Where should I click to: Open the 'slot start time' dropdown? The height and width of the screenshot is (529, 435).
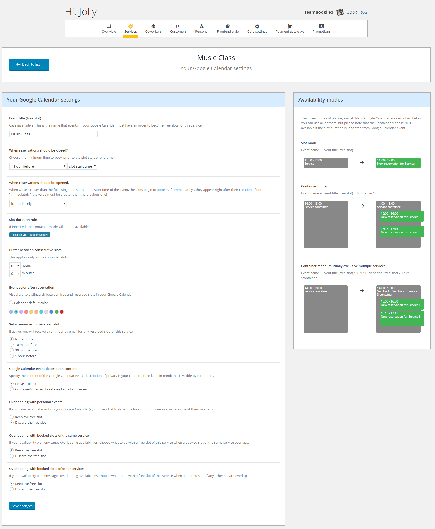coord(82,166)
